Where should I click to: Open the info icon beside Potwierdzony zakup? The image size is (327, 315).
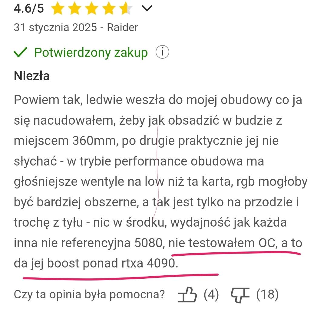162,52
